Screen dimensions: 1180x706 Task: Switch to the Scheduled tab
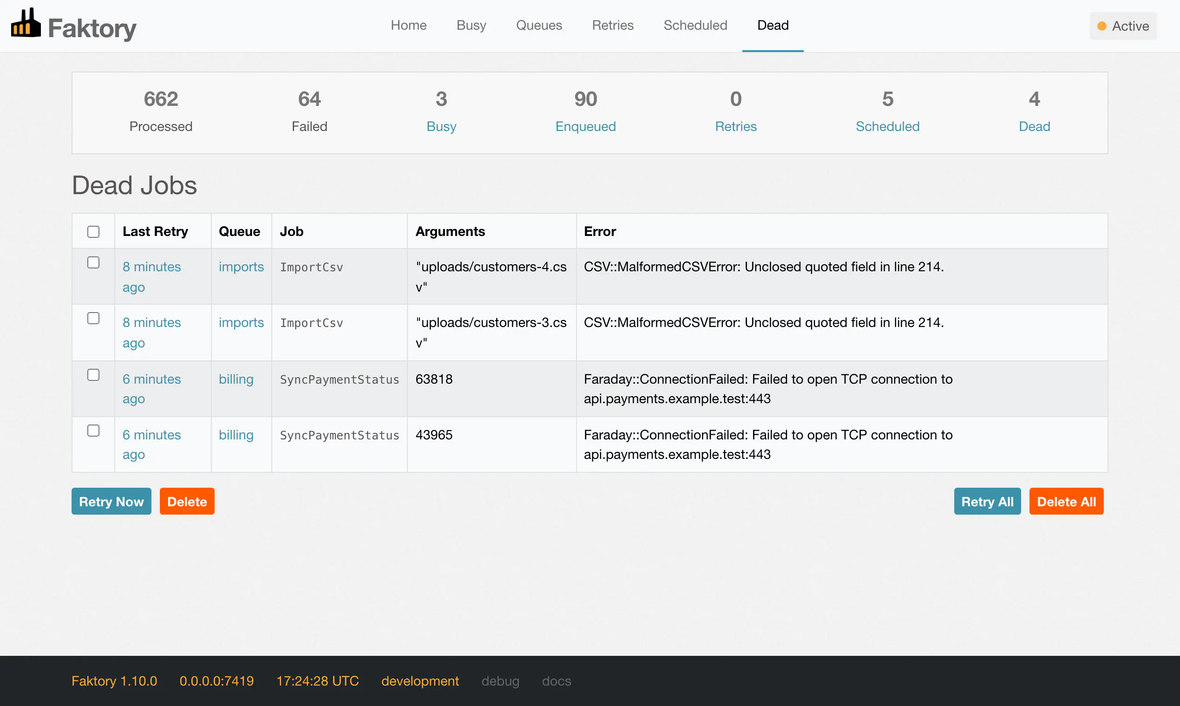point(695,25)
